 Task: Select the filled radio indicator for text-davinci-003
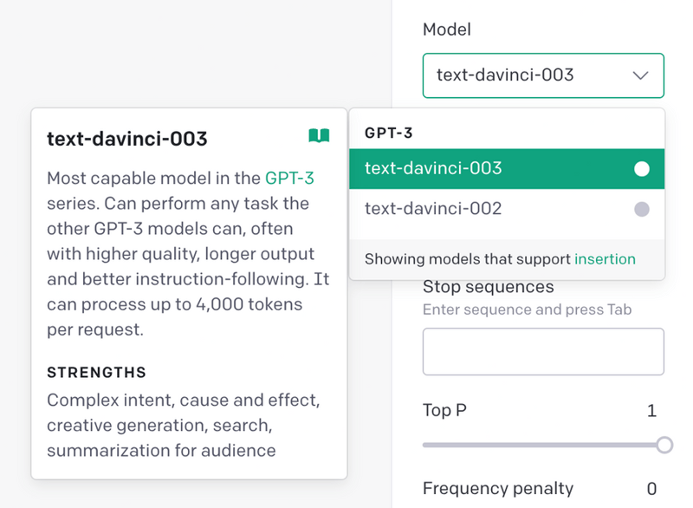click(642, 168)
